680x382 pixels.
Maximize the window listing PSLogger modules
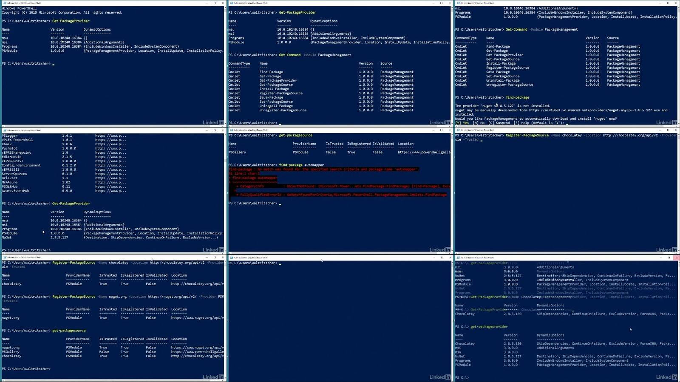pos(215,130)
